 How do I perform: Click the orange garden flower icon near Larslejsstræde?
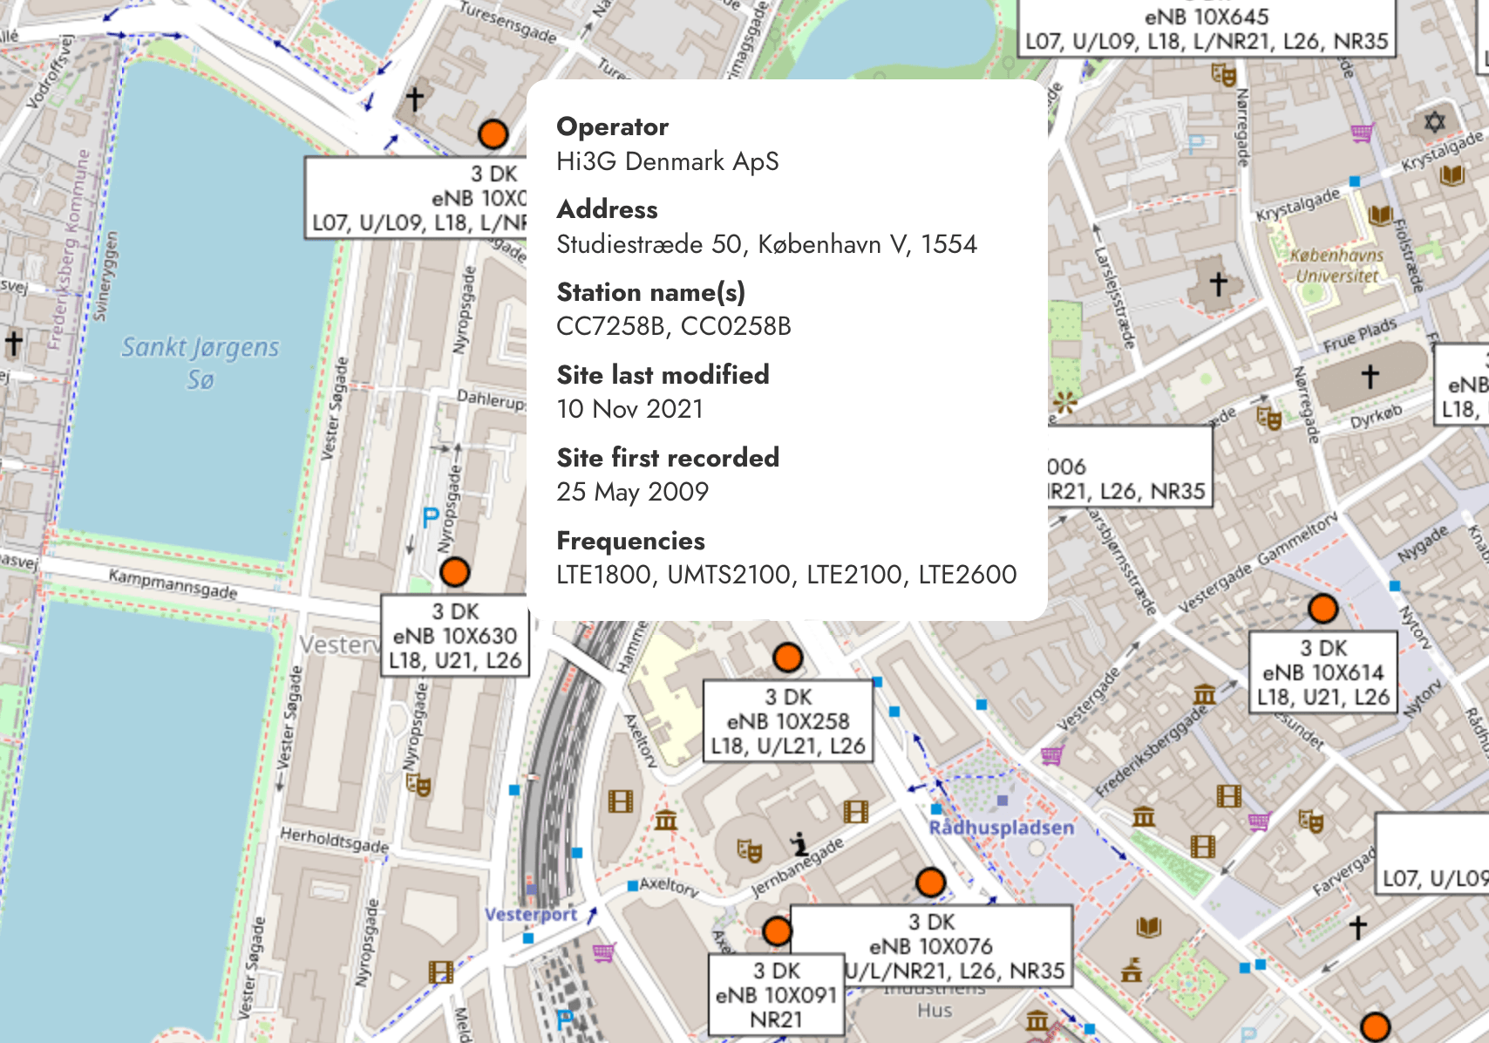point(1064,402)
